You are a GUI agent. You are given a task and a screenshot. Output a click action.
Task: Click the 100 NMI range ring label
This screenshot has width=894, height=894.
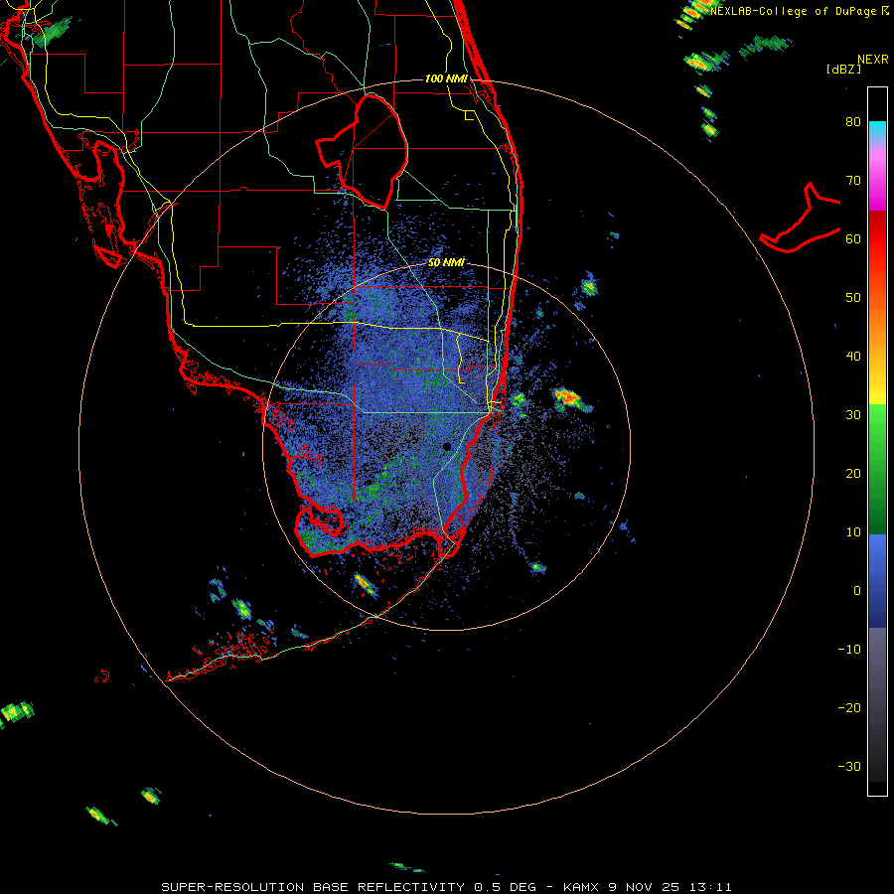[x=446, y=78]
